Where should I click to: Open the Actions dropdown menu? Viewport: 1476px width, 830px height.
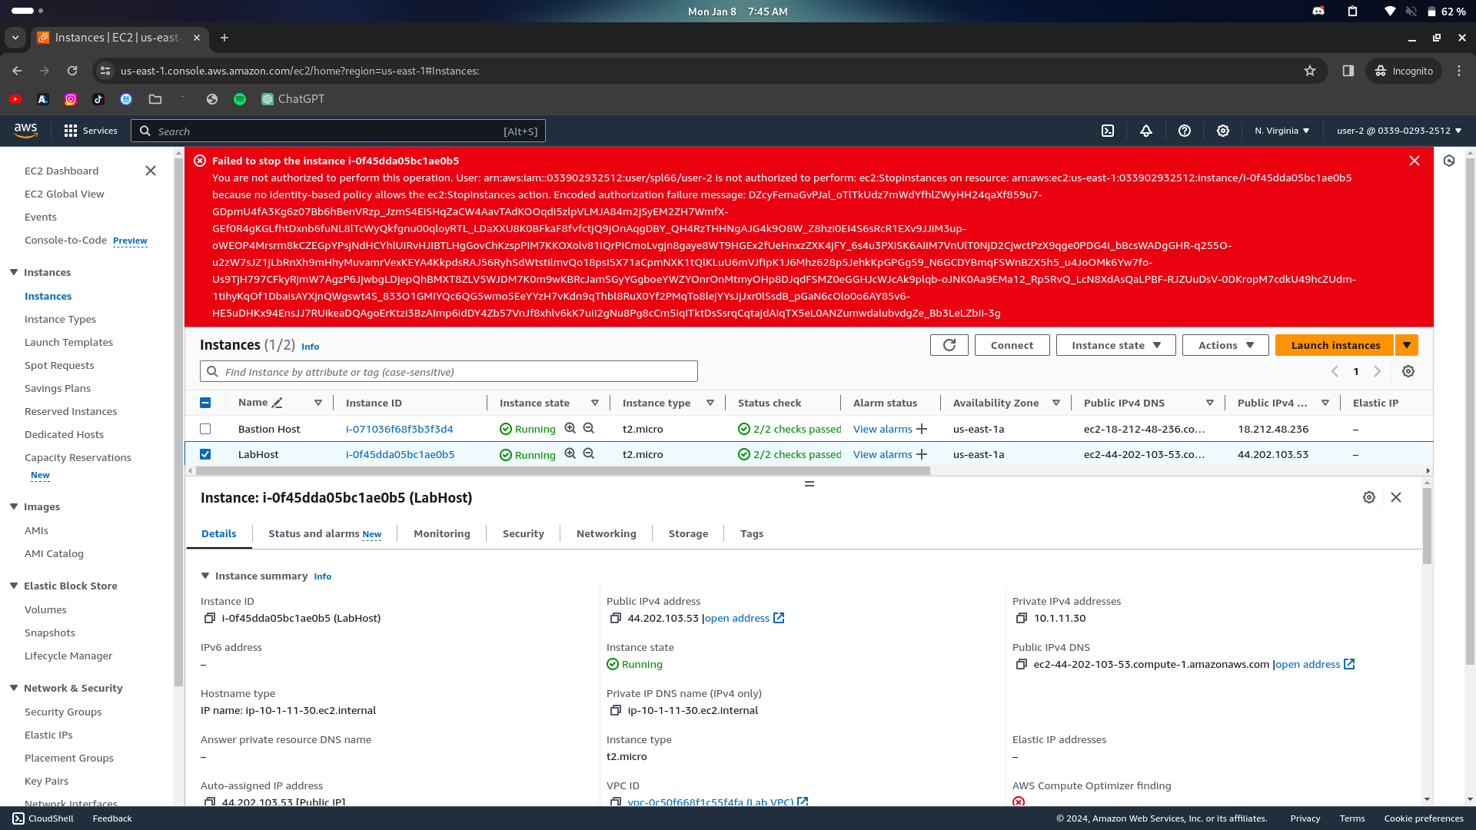[x=1225, y=345]
